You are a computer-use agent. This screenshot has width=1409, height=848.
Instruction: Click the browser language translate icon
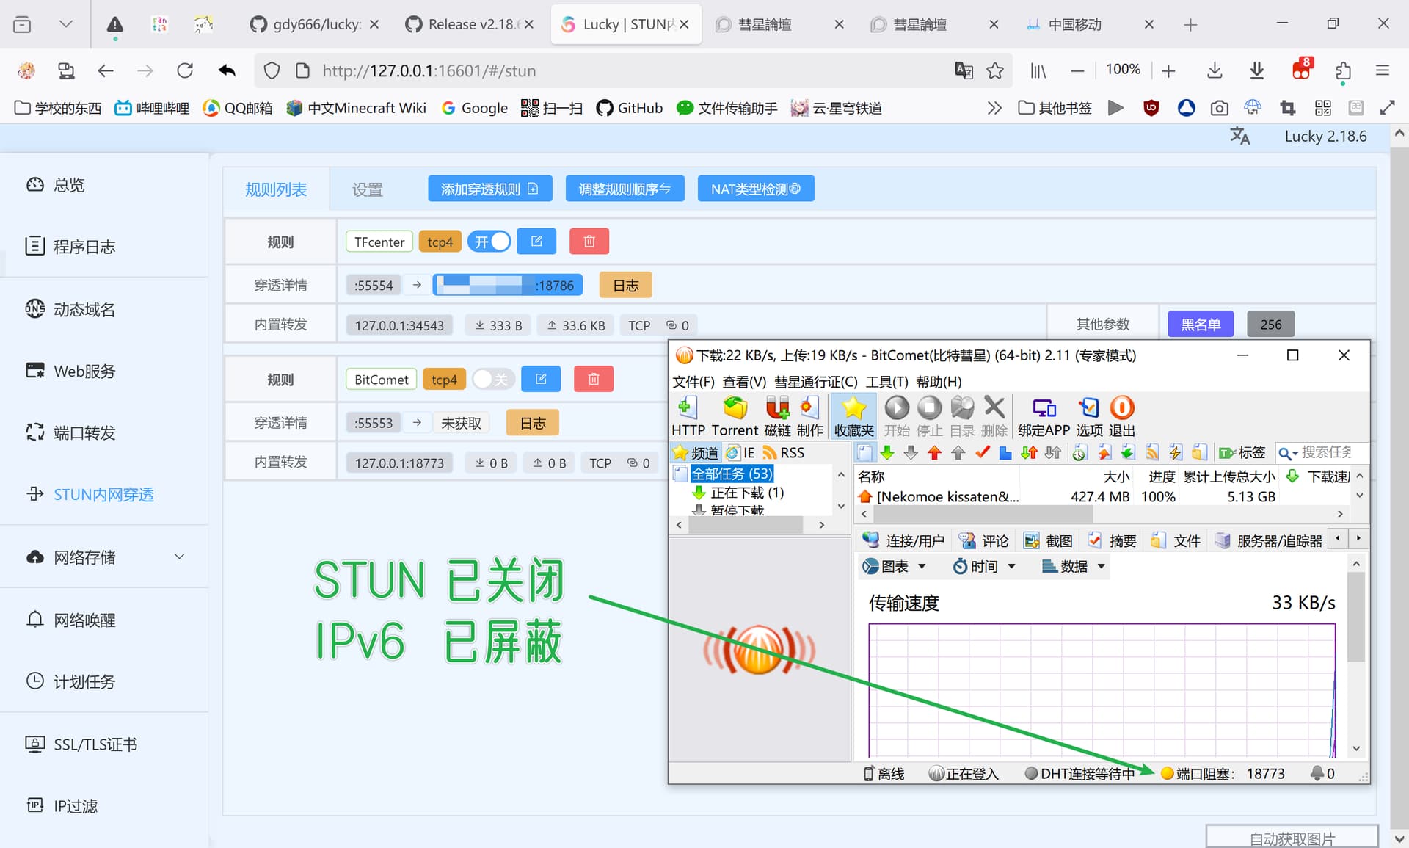963,70
